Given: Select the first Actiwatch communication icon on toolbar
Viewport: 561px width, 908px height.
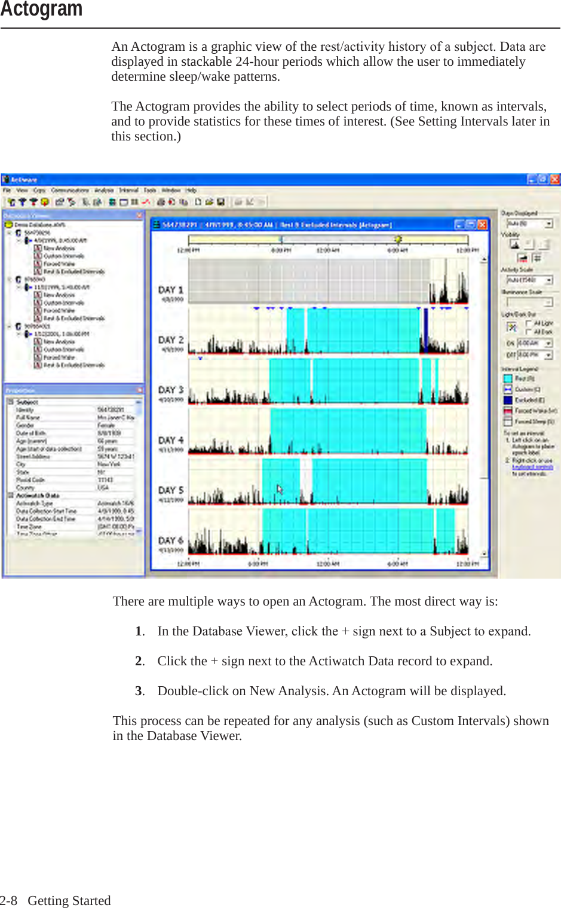Looking at the screenshot, I should click(x=11, y=202).
